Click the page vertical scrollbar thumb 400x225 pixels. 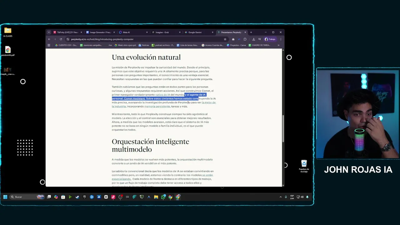point(283,128)
